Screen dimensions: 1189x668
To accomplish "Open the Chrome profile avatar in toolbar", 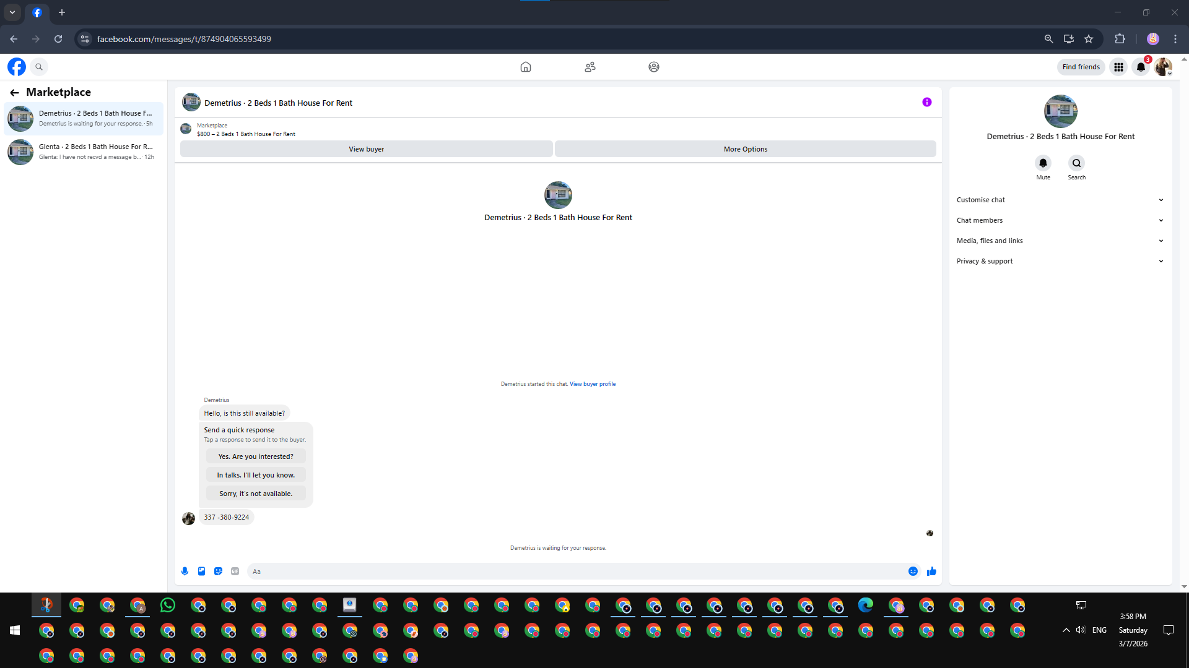I will point(1152,39).
